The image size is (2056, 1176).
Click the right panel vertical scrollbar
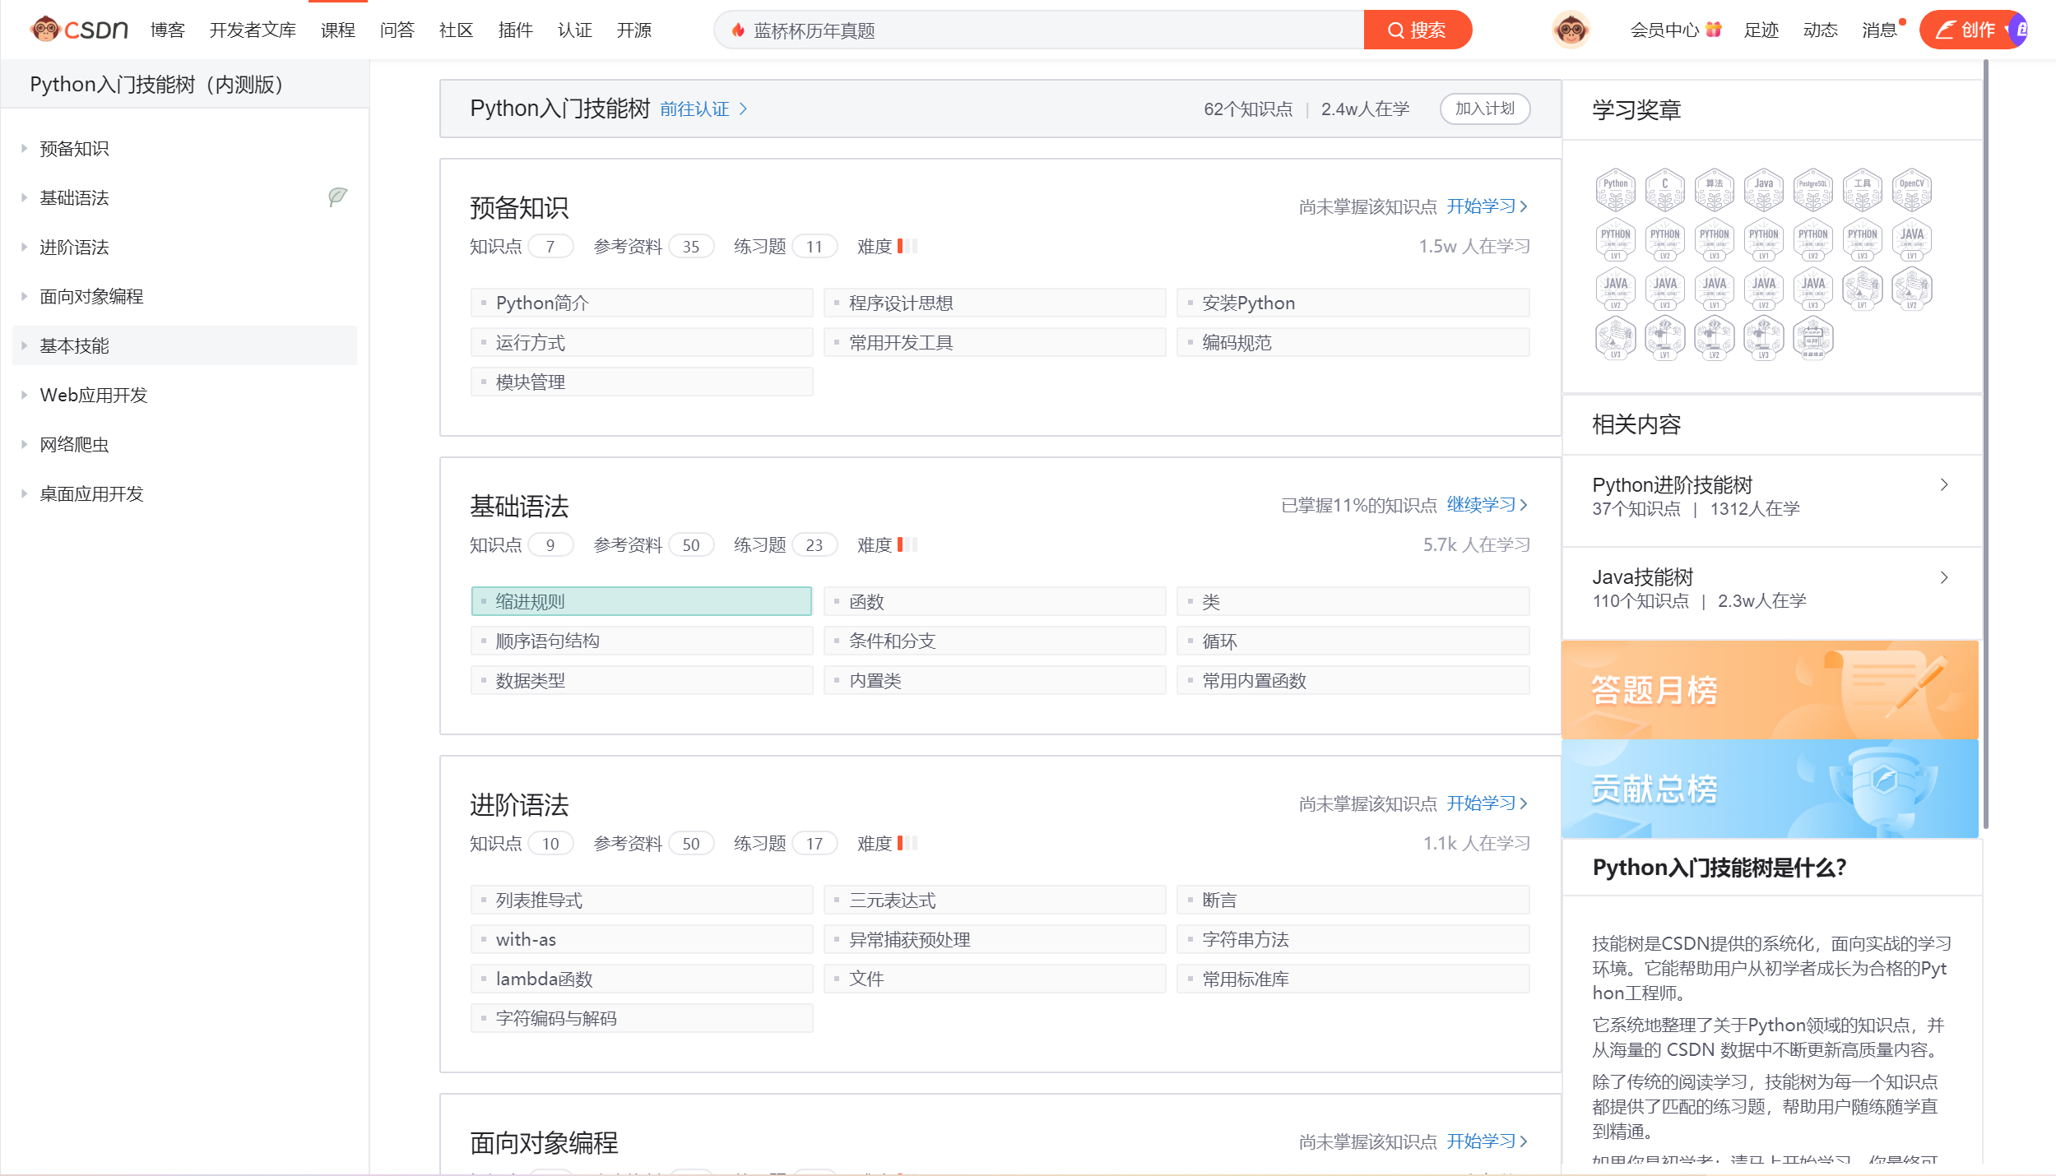tap(1985, 444)
